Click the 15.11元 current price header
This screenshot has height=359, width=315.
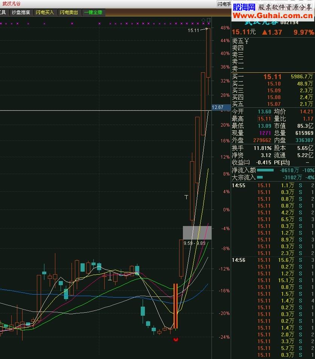coord(243,32)
